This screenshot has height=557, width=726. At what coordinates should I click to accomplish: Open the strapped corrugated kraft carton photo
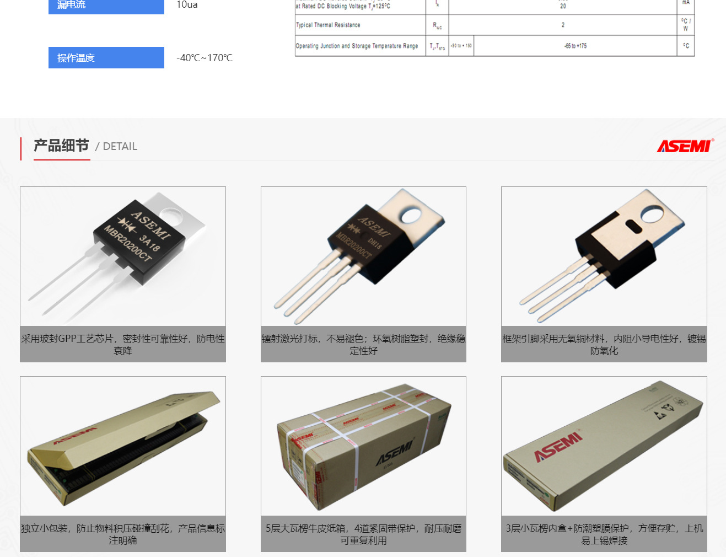point(363,446)
